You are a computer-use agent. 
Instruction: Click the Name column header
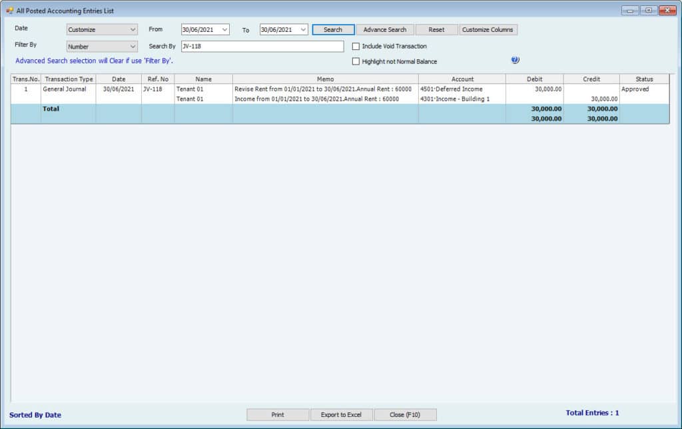(204, 79)
